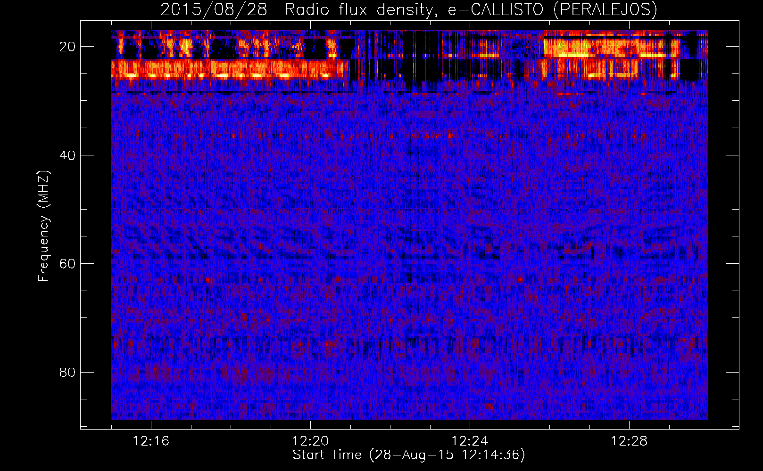Click the 12:16 time tick label
The image size is (763, 471).
click(x=151, y=441)
